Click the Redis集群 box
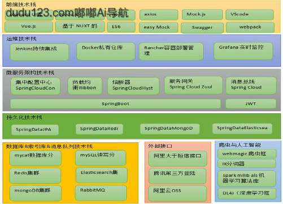The image size is (283, 204). tap(35, 176)
